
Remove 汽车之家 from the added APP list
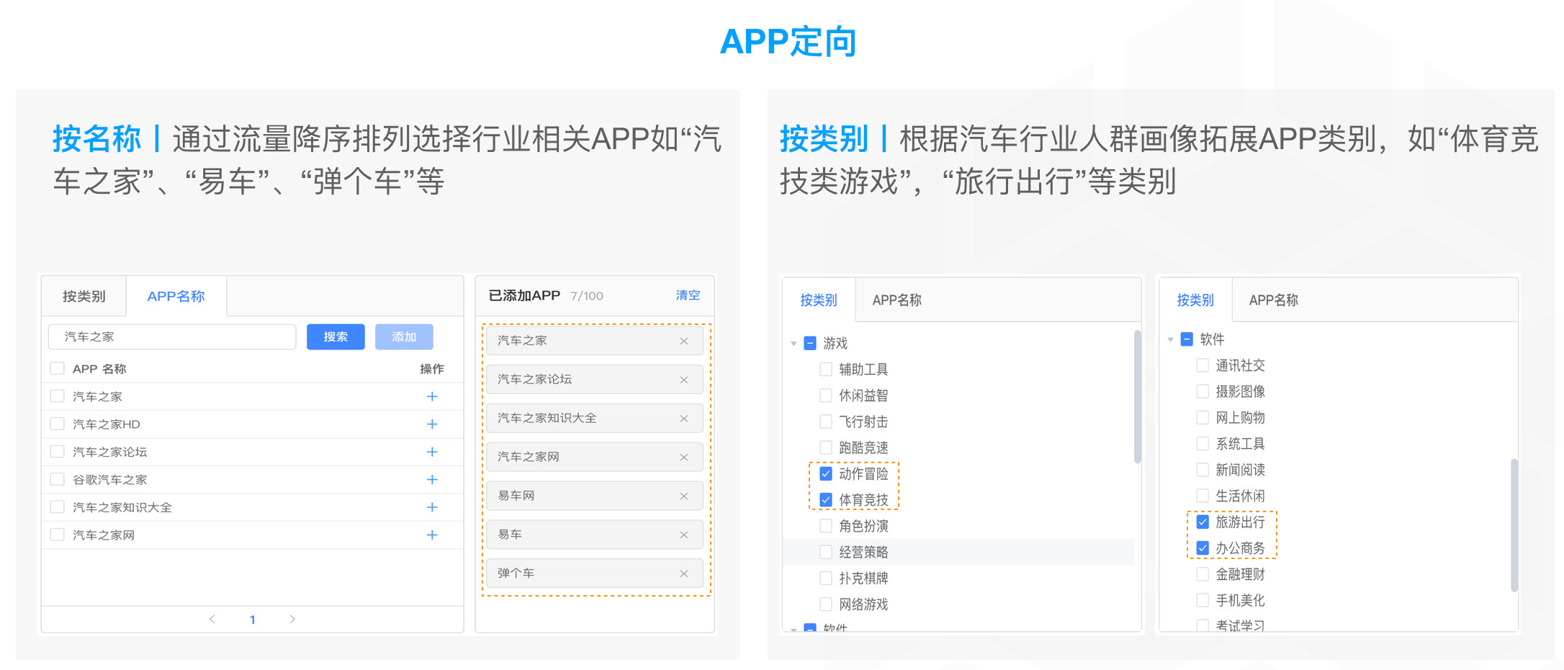point(683,341)
